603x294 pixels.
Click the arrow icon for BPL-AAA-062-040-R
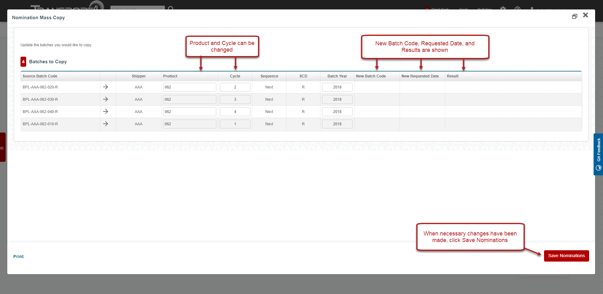click(106, 111)
